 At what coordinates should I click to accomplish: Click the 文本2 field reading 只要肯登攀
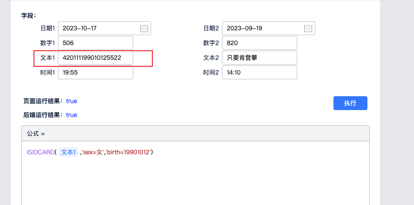coord(259,58)
